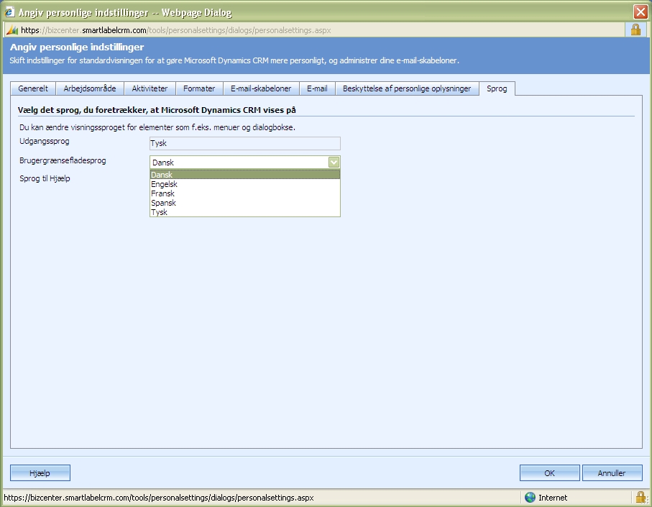Click the Dynamics CRM icon in address bar
This screenshot has height=507, width=652.
[12, 30]
